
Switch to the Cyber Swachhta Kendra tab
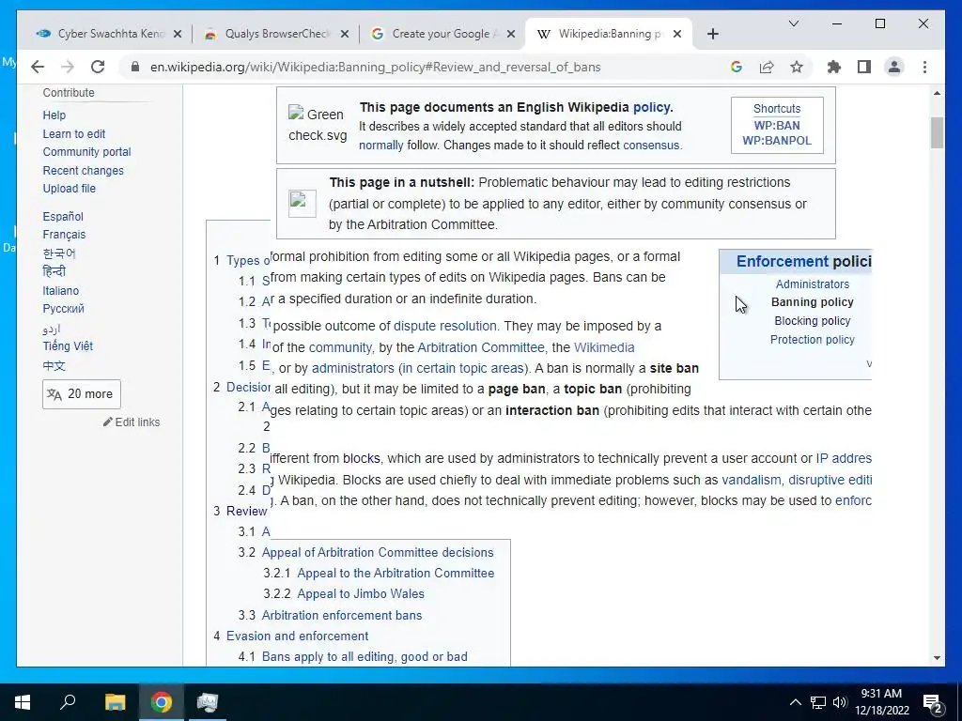108,34
